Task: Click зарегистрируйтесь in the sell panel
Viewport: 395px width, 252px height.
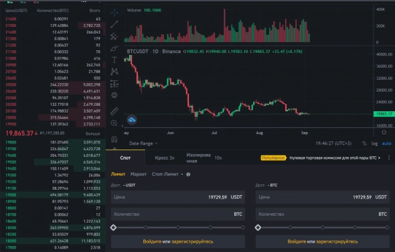Action: click(337, 242)
